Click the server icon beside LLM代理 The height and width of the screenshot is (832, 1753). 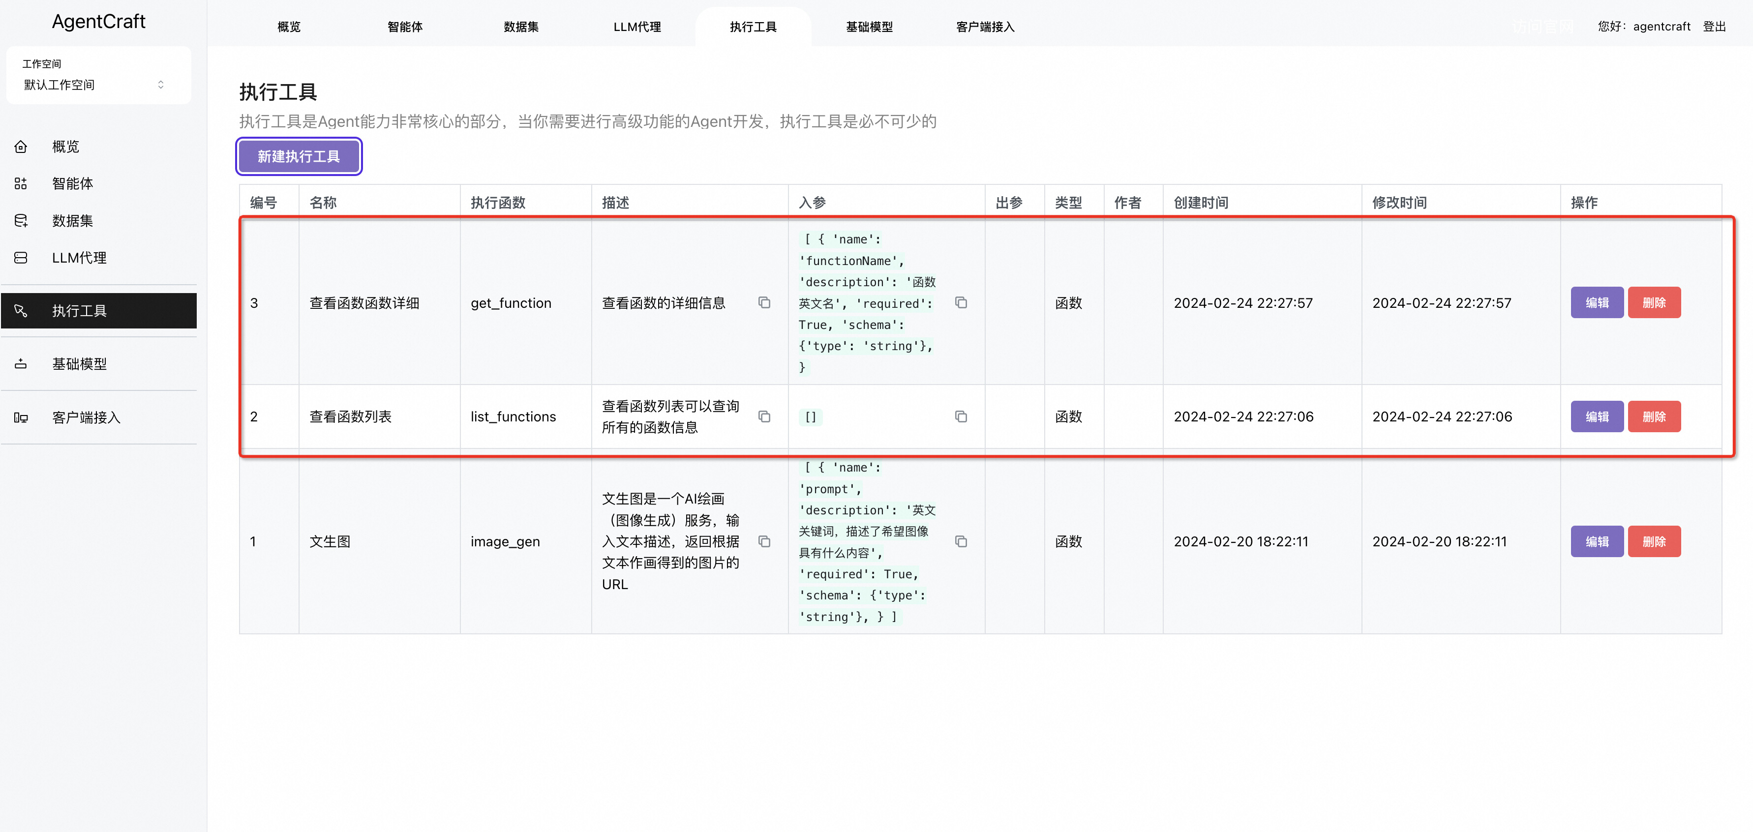pyautogui.click(x=21, y=258)
